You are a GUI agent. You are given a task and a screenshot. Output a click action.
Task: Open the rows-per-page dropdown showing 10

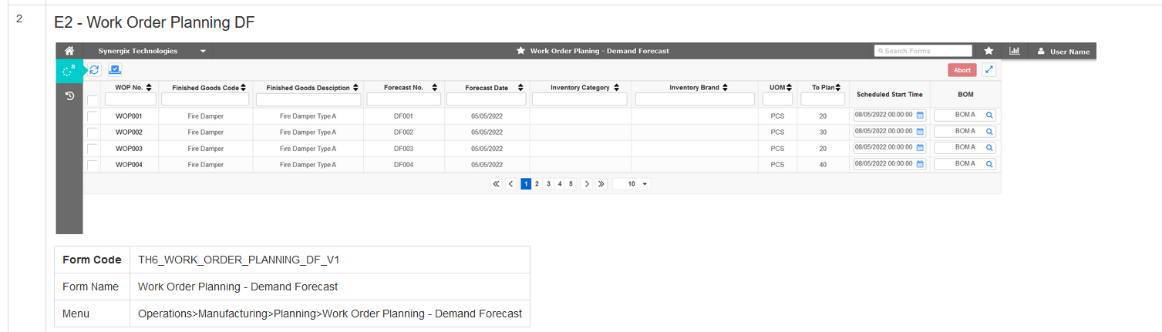(632, 184)
